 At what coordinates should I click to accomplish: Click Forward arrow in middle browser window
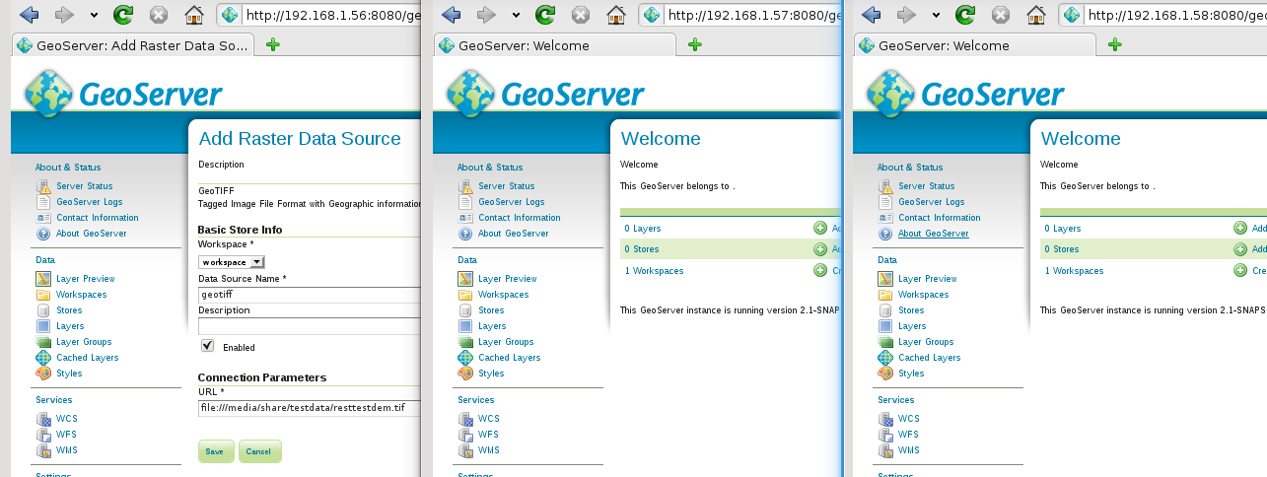point(486,15)
